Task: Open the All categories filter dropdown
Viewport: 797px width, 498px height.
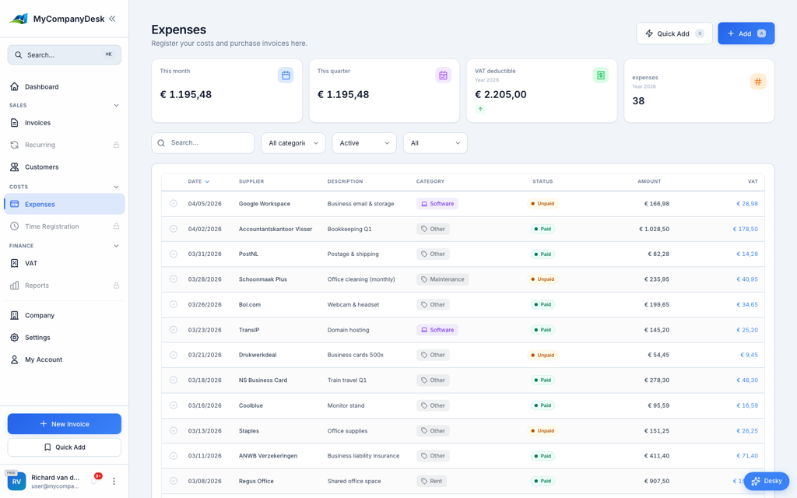Action: pyautogui.click(x=293, y=142)
